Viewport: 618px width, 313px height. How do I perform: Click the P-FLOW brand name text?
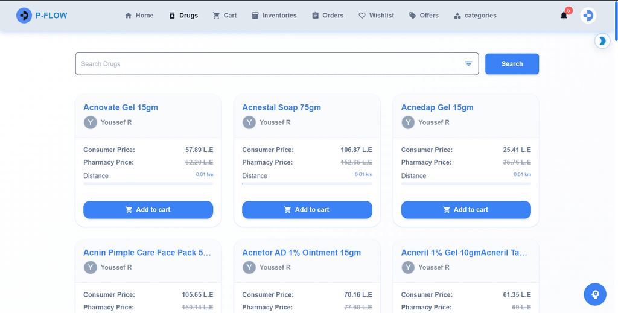(51, 16)
